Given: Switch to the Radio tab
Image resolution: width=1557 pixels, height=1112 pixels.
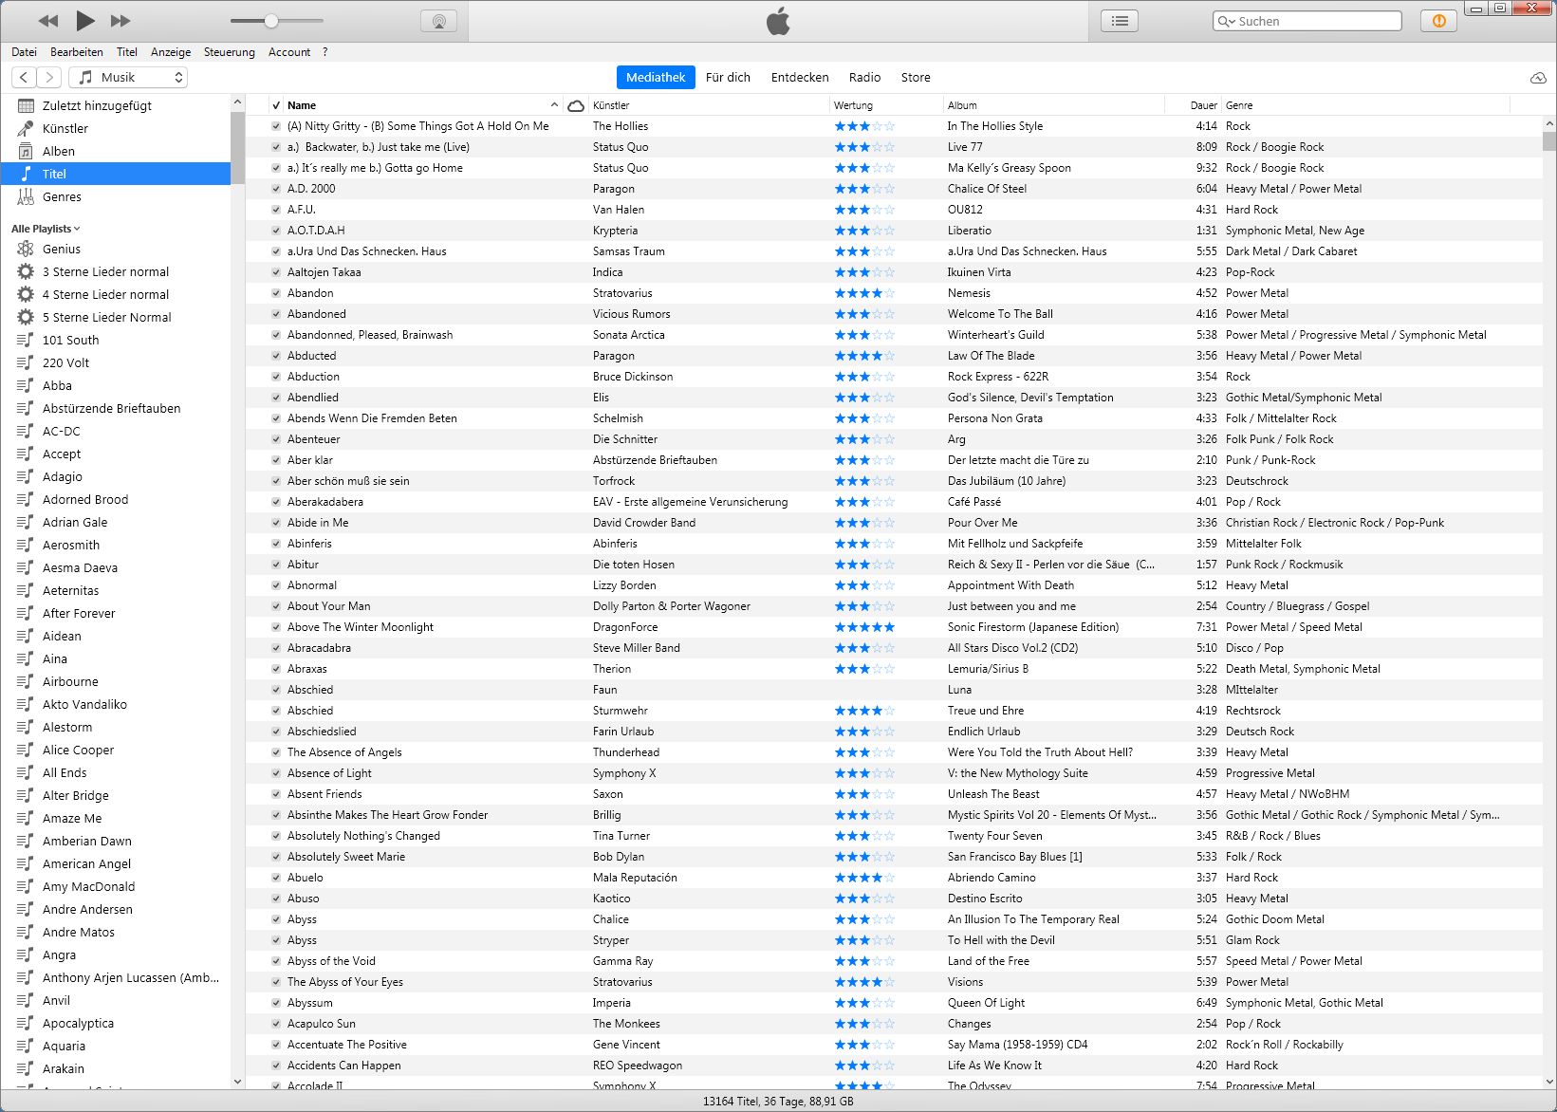Looking at the screenshot, I should [x=864, y=78].
